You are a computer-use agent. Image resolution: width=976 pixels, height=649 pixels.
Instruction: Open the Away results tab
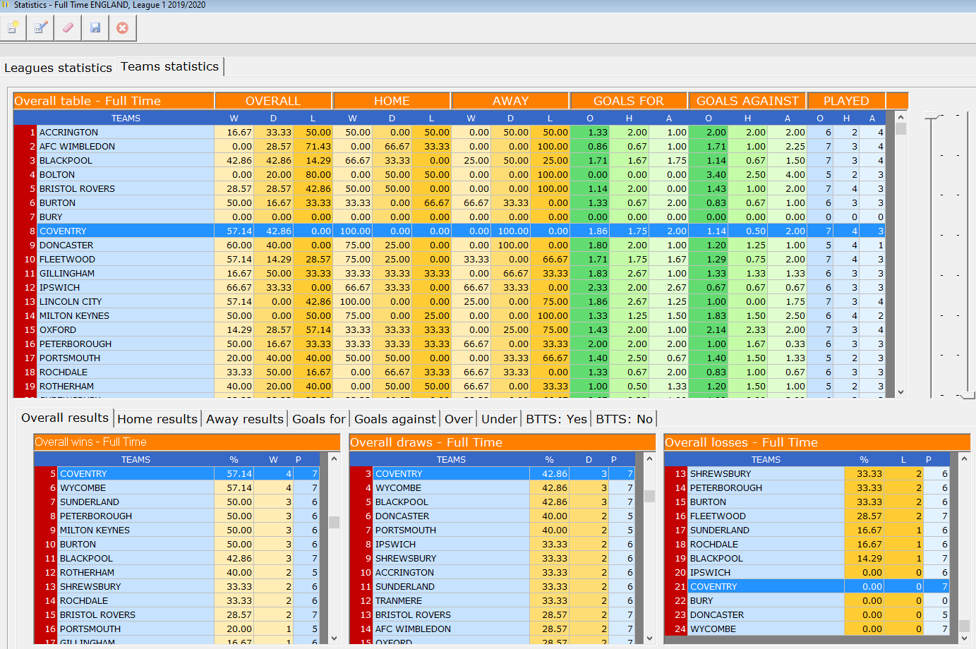[x=245, y=419]
